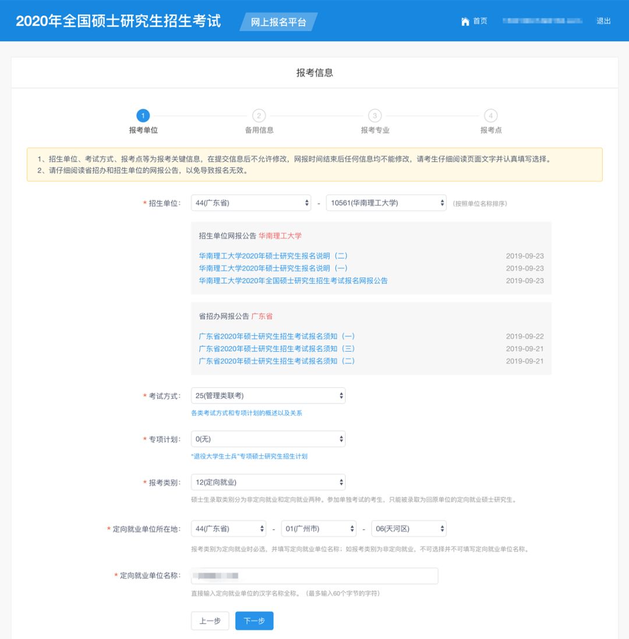Open the 12(定向就业) category dropdown
629x639 pixels.
click(267, 482)
